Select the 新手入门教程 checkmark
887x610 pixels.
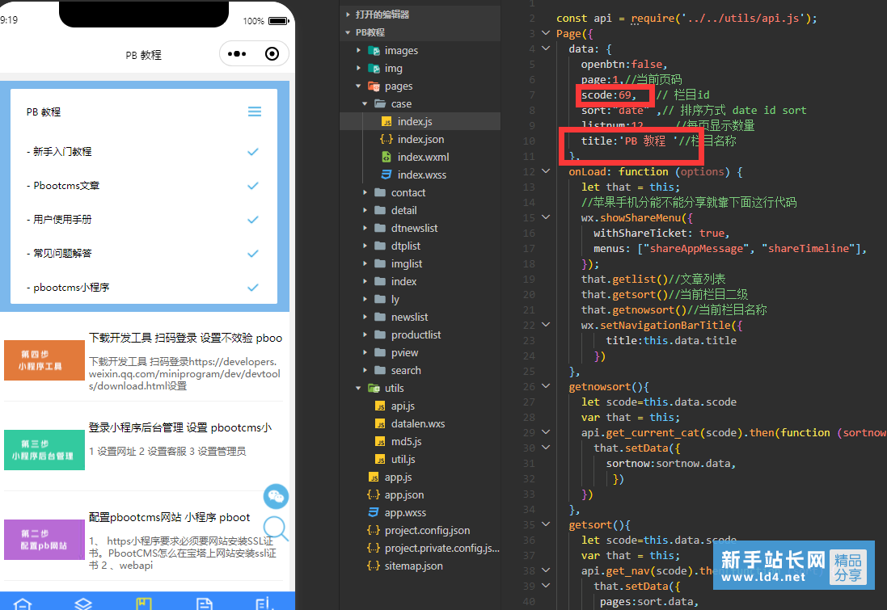[253, 152]
